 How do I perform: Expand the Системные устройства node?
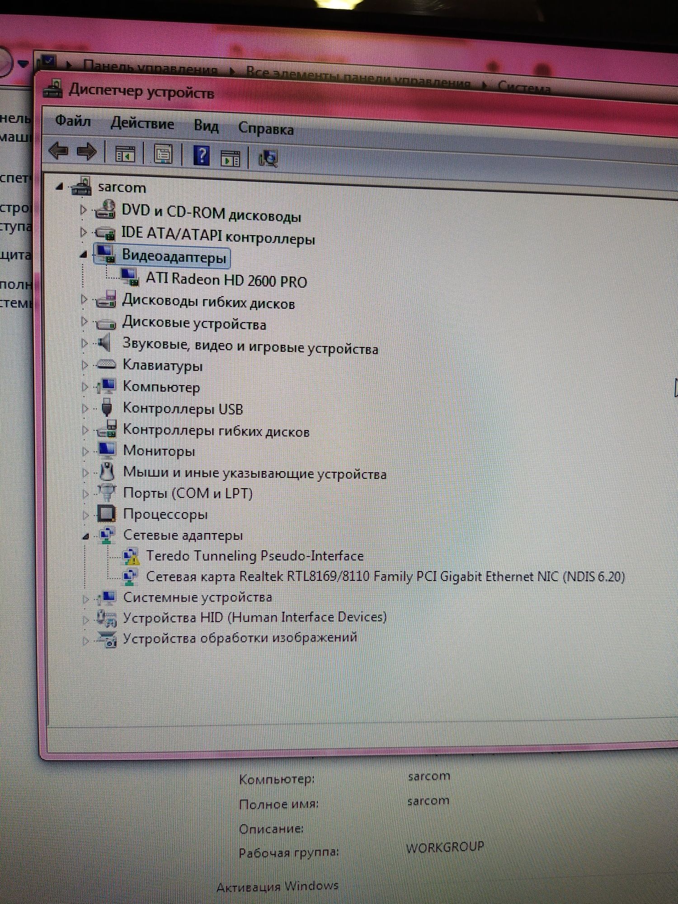86,599
